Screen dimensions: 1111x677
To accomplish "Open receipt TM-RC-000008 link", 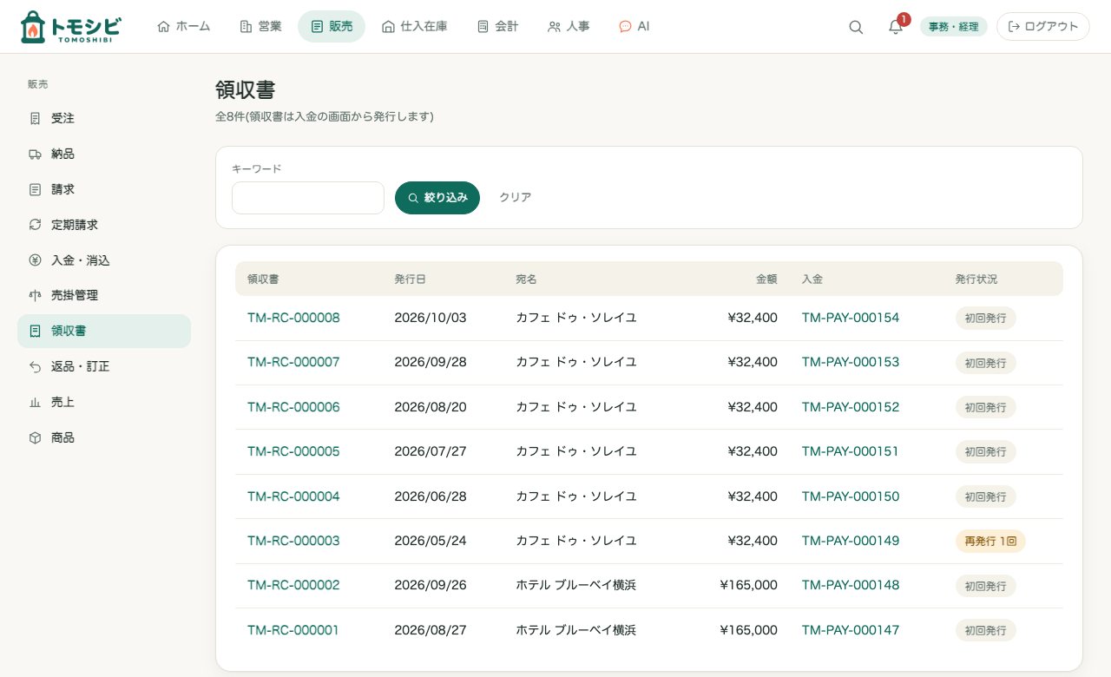I will (293, 318).
